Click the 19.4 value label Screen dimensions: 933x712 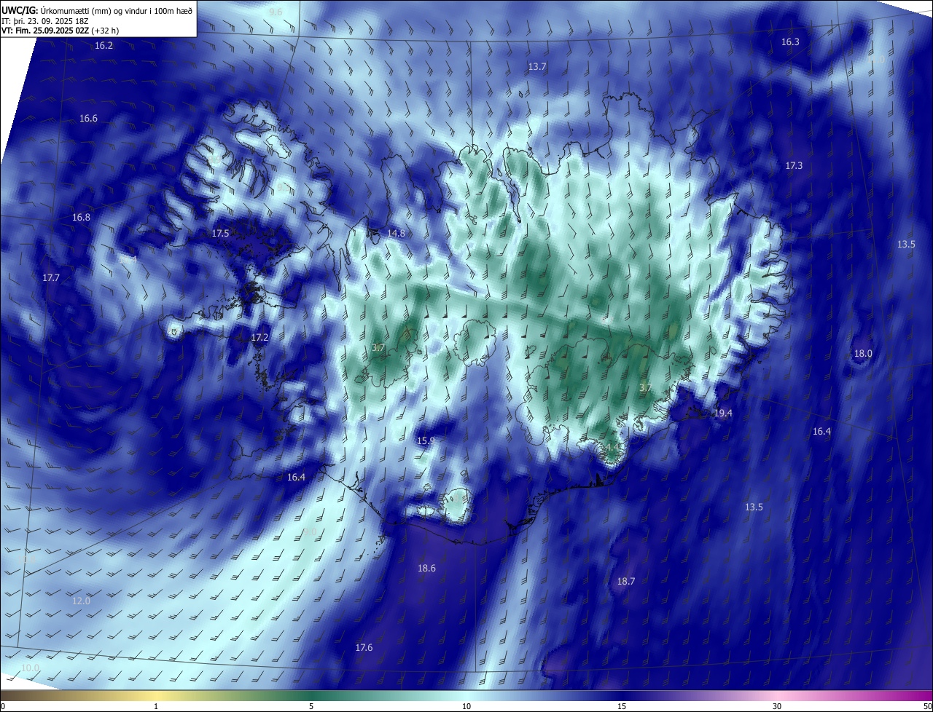723,414
